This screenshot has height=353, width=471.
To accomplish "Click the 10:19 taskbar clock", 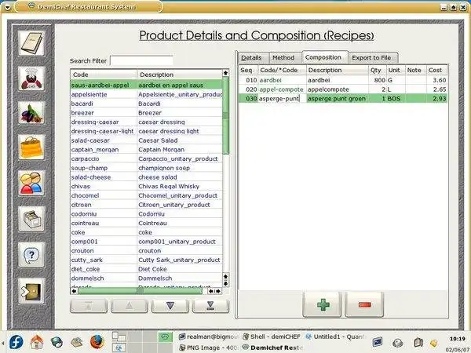I will 457,339.
